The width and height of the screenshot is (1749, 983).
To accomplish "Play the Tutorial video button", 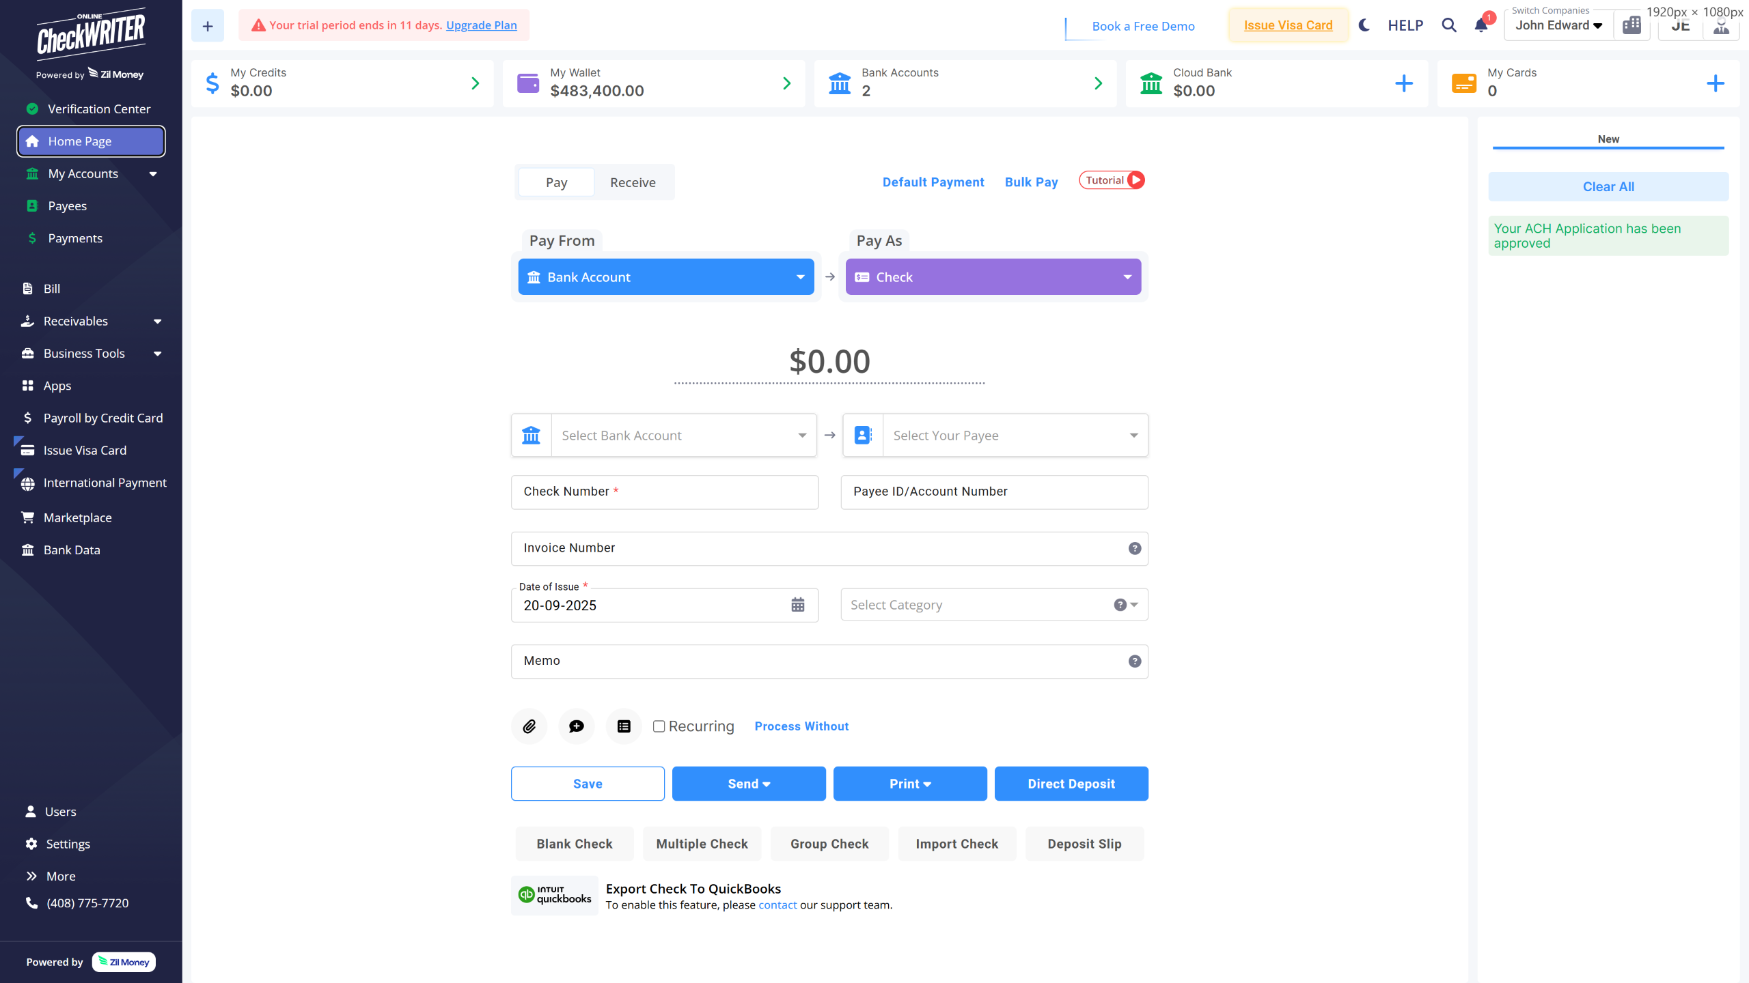I will (1112, 180).
